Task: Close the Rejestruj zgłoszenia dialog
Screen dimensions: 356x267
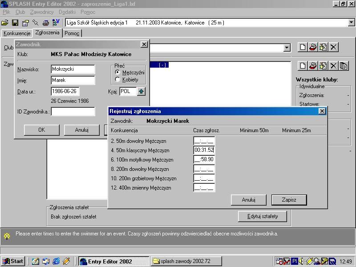Action: click(x=322, y=111)
